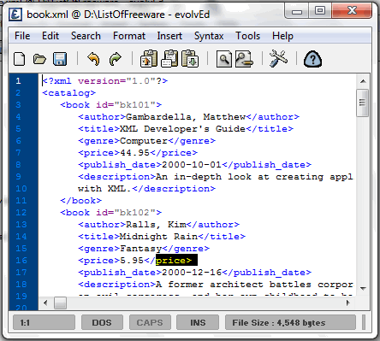This screenshot has width=380, height=341.
Task: Open a file using the folder icon
Action: (x=39, y=59)
